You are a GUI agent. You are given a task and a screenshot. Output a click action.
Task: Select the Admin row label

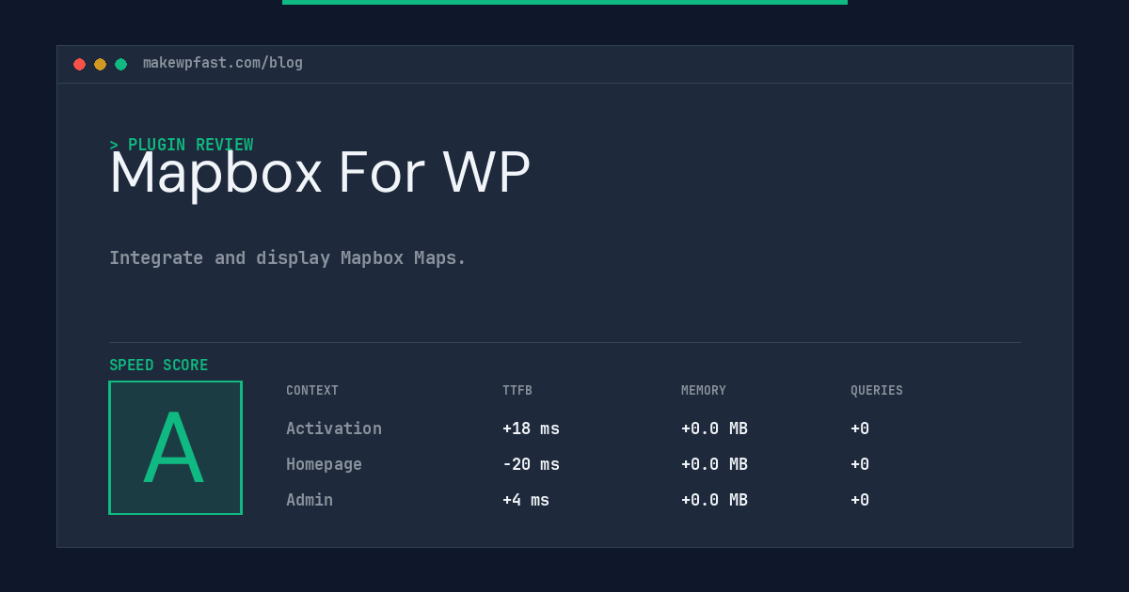tap(310, 500)
